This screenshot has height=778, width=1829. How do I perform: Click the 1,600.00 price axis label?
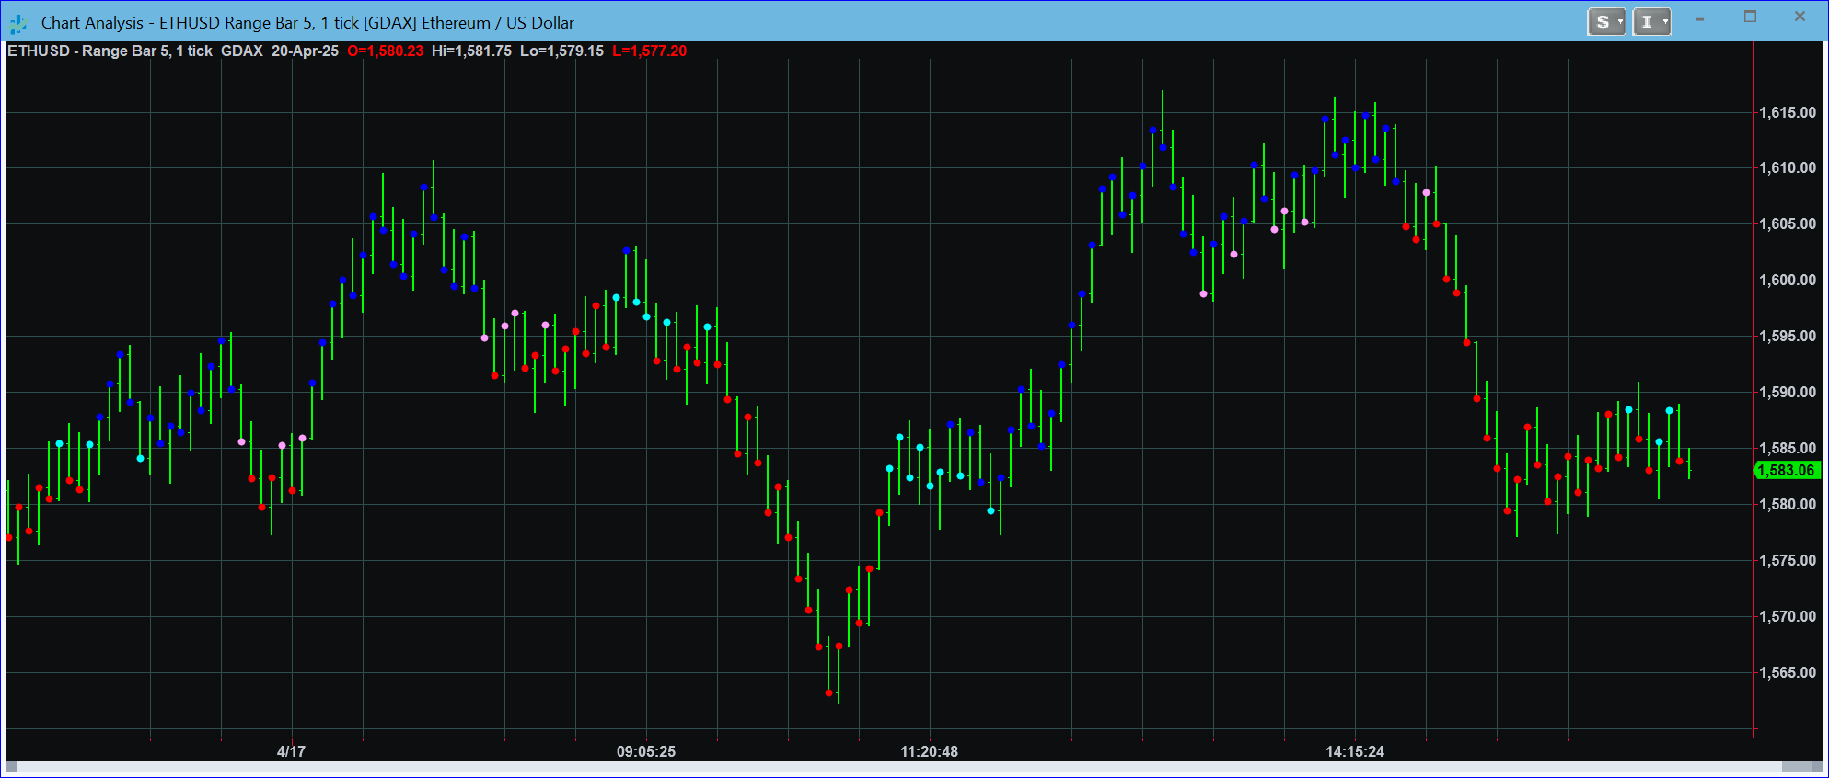[x=1788, y=280]
